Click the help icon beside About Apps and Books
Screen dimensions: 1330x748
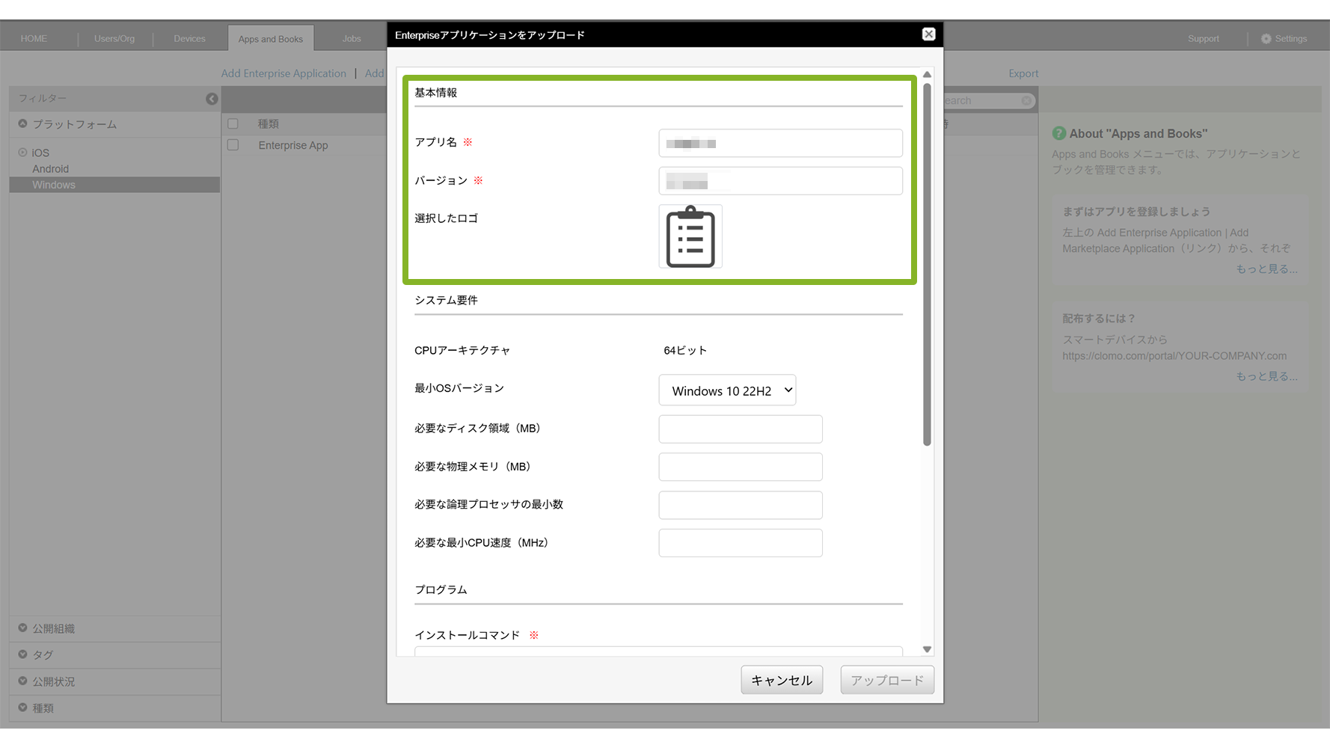[x=1058, y=133]
